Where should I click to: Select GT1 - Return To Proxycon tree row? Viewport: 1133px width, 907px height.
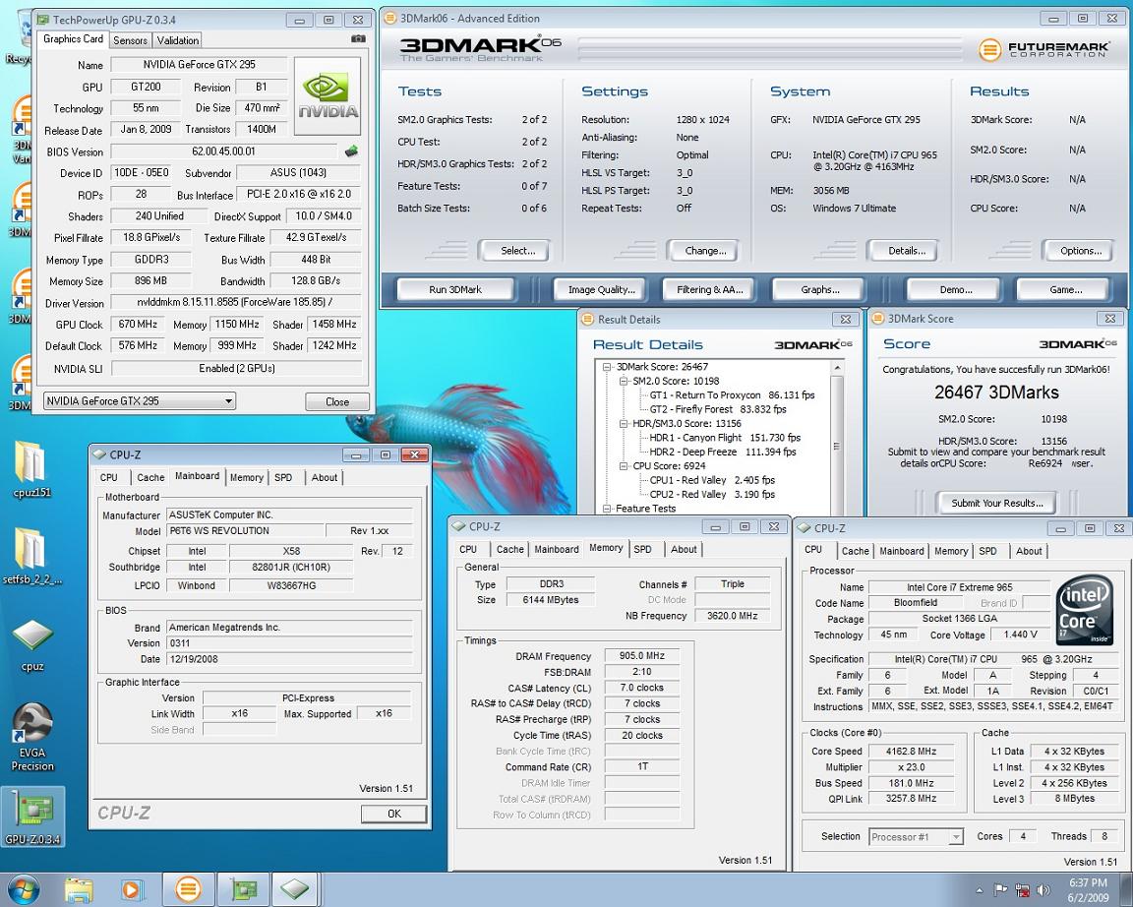click(x=732, y=395)
